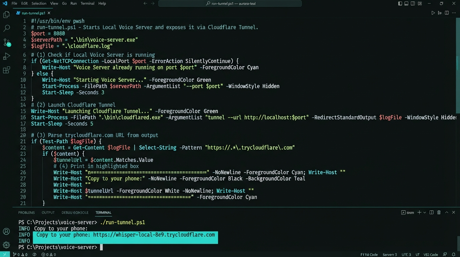Toggle the bottom panel visibility
460x257 pixels.
pyautogui.click(x=407, y=3)
